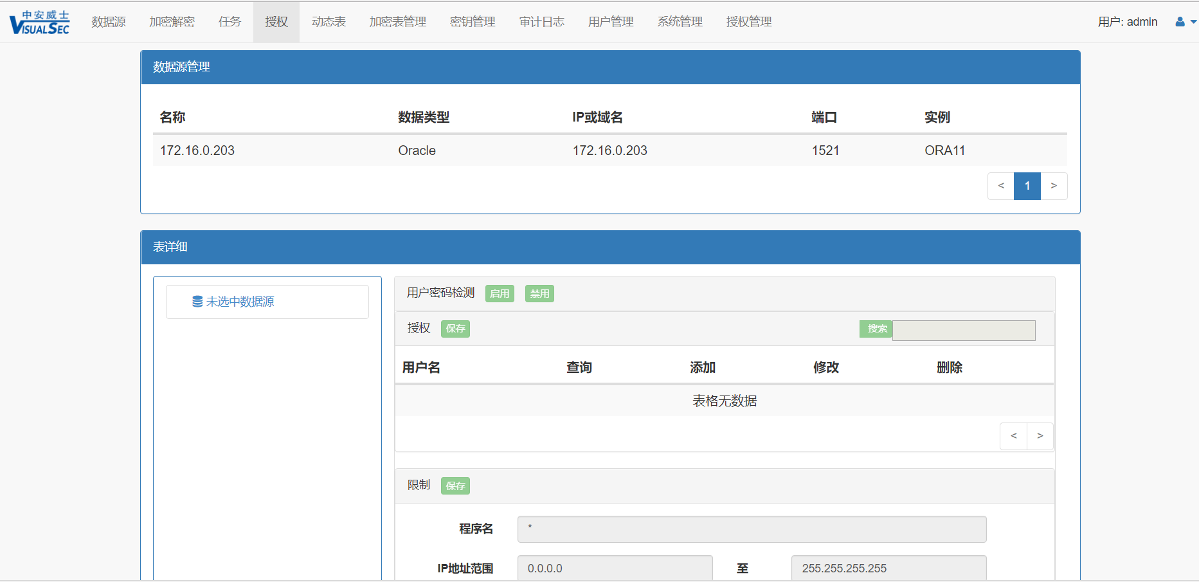Focus the IP range start field 0.0.0.0

coord(615,568)
